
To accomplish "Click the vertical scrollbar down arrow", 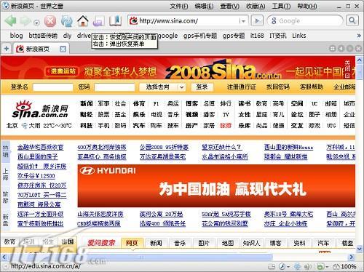I will (x=360, y=248).
